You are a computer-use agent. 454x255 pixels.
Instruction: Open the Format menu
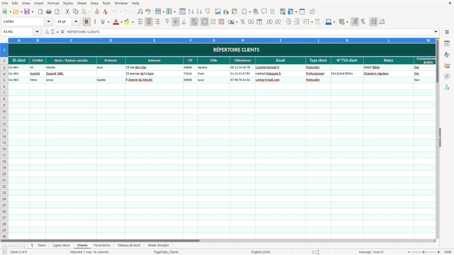click(x=53, y=3)
